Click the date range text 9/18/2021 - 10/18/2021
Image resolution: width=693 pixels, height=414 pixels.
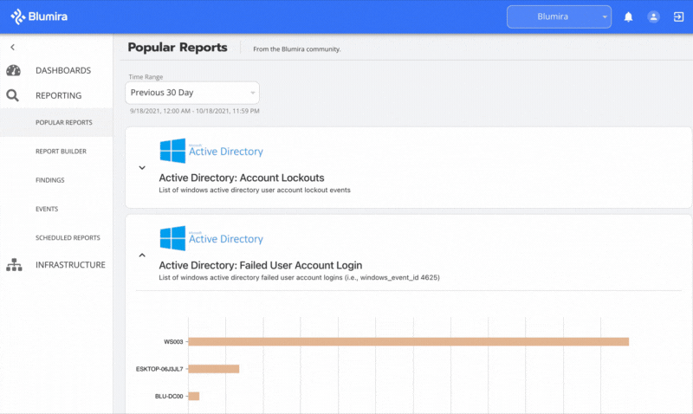click(x=194, y=111)
